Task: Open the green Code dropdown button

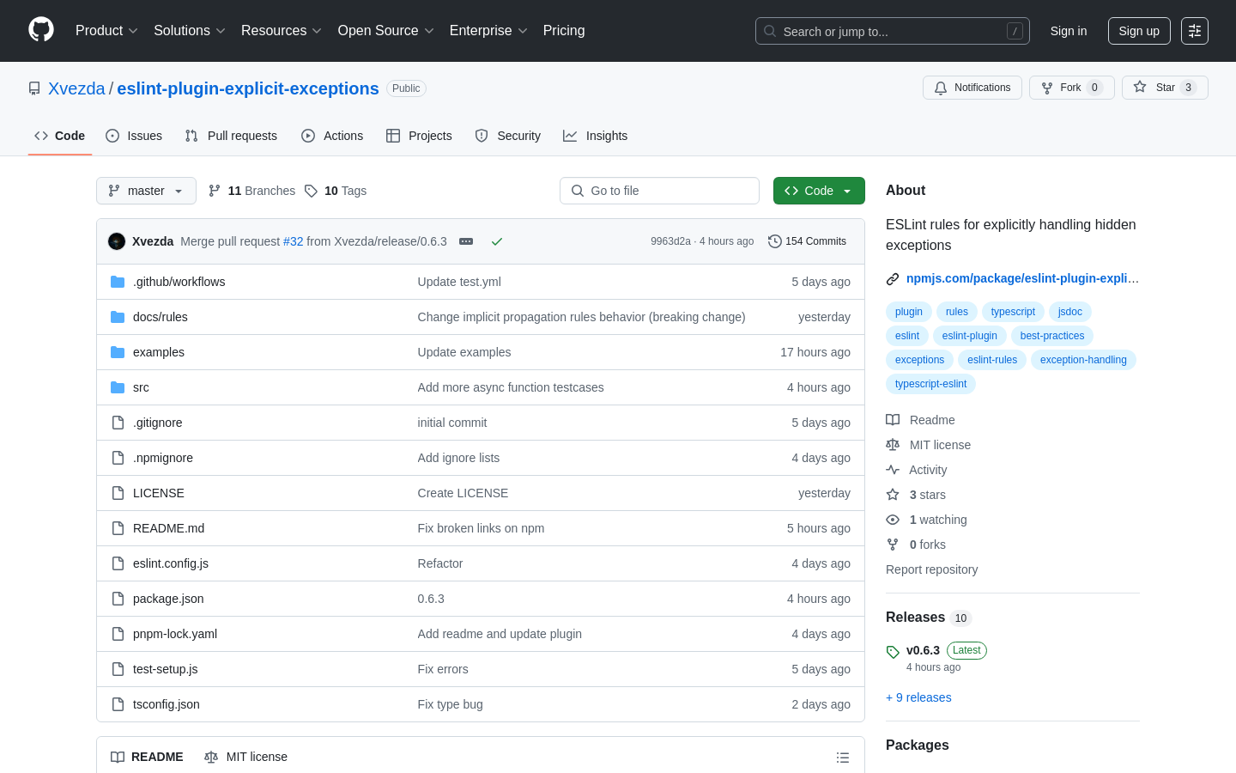Action: point(819,191)
